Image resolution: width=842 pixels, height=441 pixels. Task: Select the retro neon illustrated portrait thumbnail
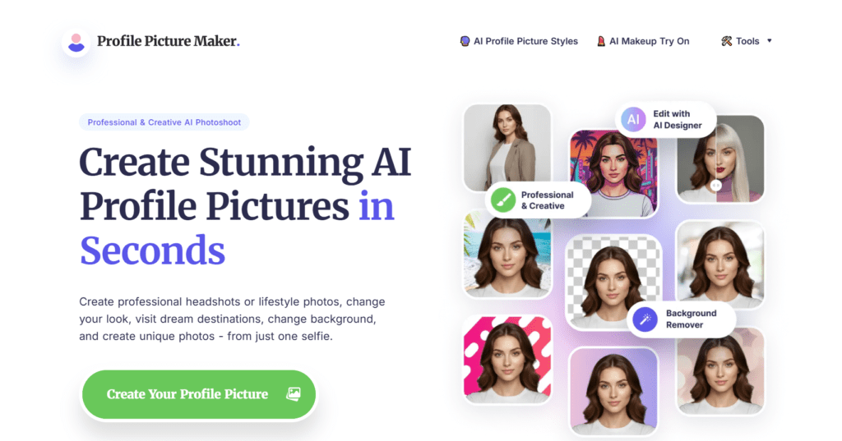[x=613, y=173]
